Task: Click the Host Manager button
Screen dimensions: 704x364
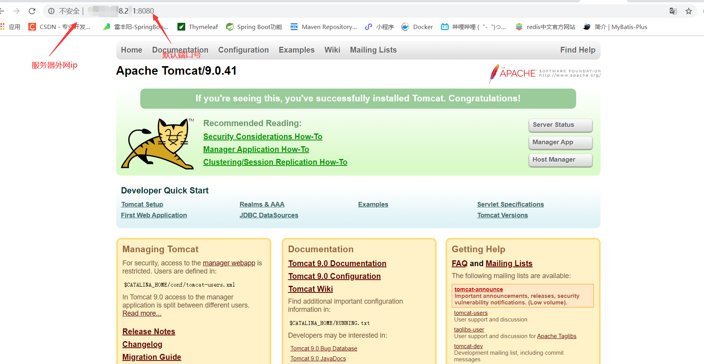Action: (x=560, y=160)
